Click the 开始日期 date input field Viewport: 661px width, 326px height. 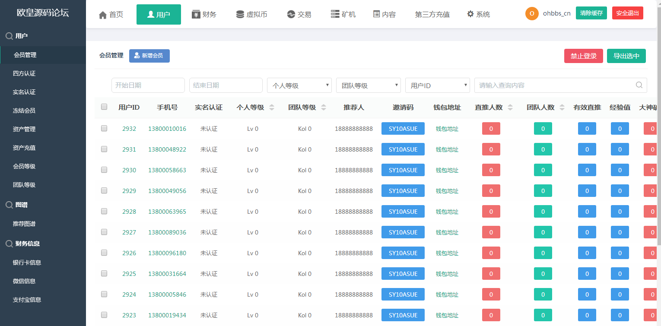click(x=148, y=85)
